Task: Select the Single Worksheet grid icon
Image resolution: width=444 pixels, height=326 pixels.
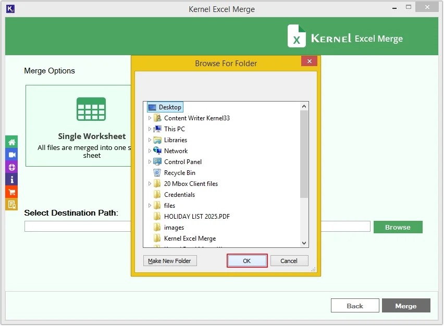Action: pyautogui.click(x=91, y=109)
